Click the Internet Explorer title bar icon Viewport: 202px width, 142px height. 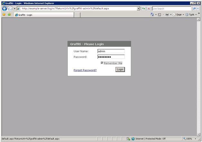[3, 3]
